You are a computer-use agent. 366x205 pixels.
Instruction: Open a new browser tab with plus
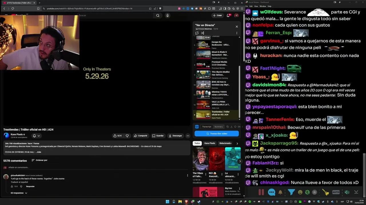click(x=39, y=3)
